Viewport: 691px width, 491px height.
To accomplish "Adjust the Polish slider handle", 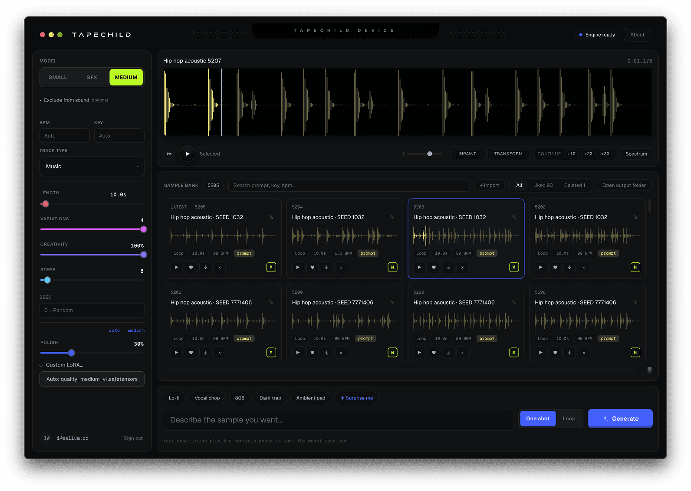I will 72,353.
